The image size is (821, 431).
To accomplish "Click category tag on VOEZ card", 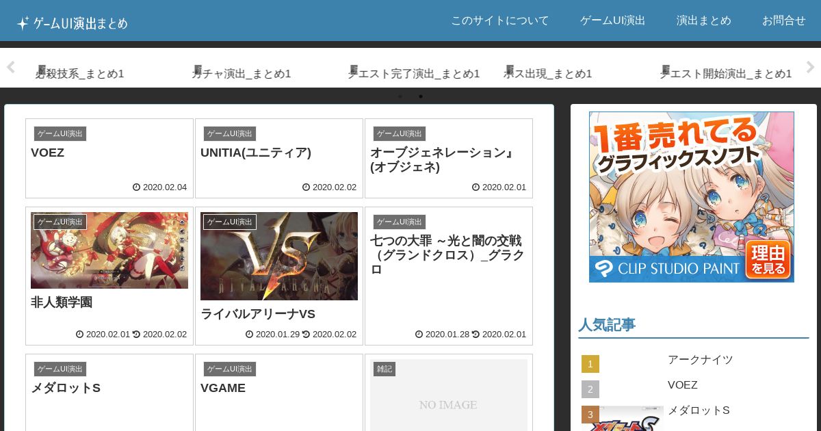I will (60, 133).
